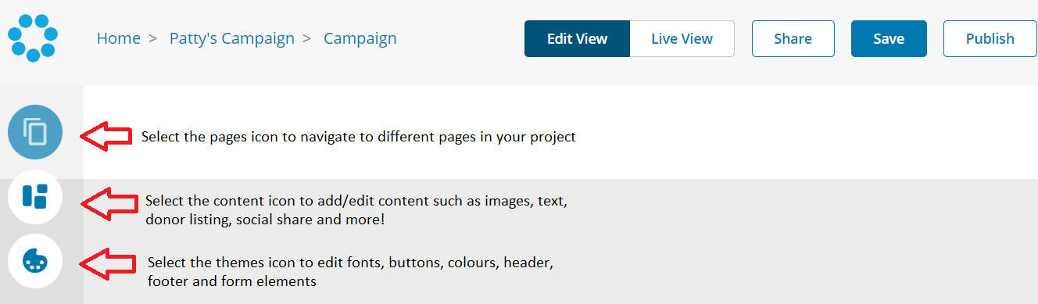The image size is (1038, 304).
Task: Open Patty's Campaign breadcrumb link
Action: tap(232, 38)
